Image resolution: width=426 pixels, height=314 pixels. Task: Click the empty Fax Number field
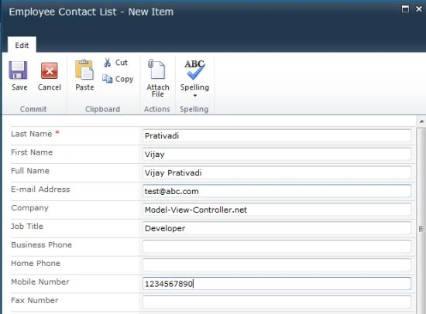[x=277, y=302]
